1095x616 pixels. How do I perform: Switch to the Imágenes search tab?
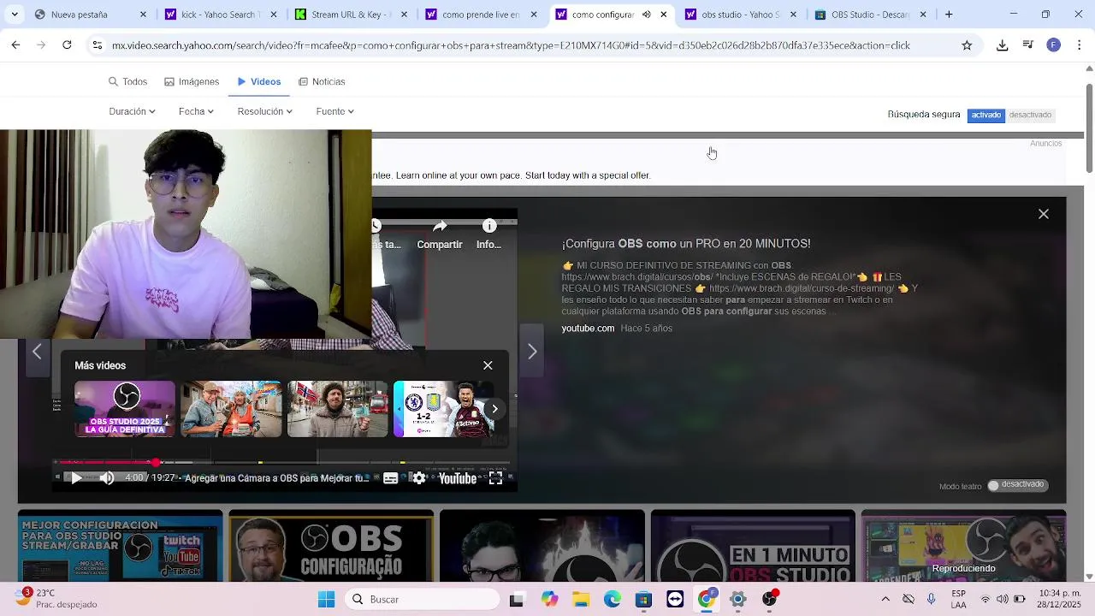[192, 81]
